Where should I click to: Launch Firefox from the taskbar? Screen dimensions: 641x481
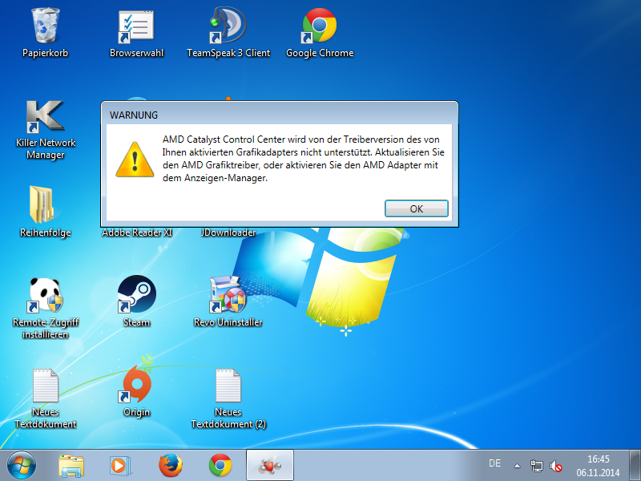click(171, 466)
